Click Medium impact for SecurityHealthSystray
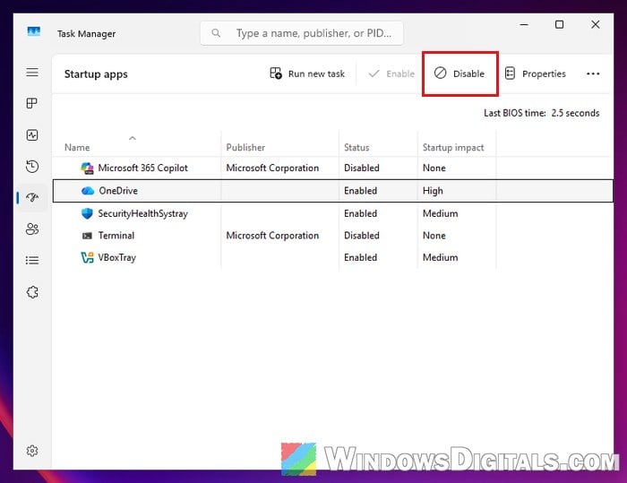Image resolution: width=627 pixels, height=483 pixels. coord(441,213)
